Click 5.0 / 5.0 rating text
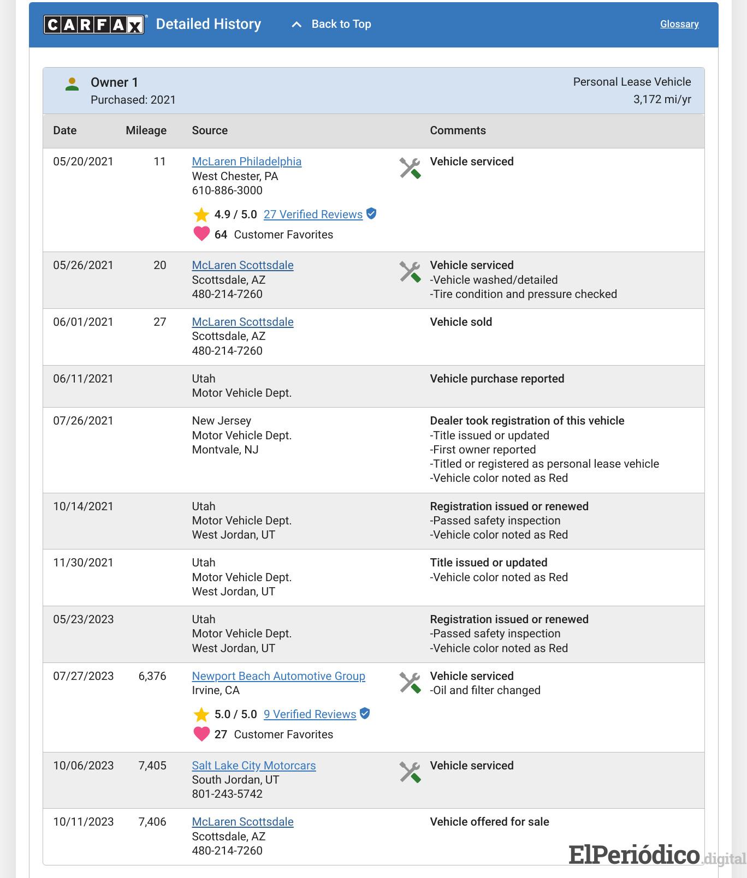Image resolution: width=747 pixels, height=878 pixels. click(235, 714)
